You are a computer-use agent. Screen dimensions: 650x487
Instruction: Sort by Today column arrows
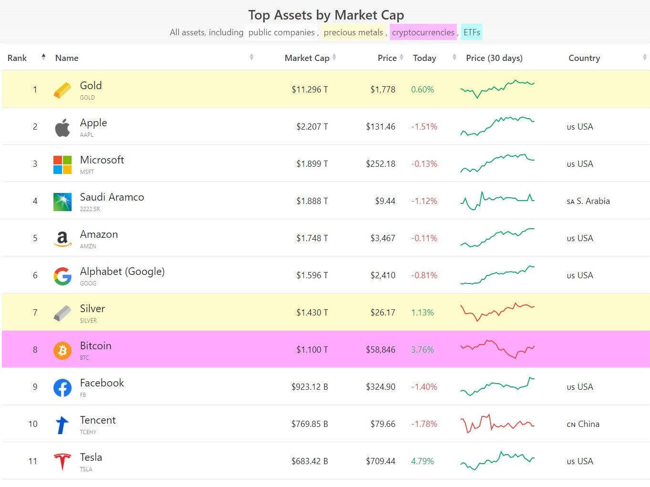click(454, 57)
